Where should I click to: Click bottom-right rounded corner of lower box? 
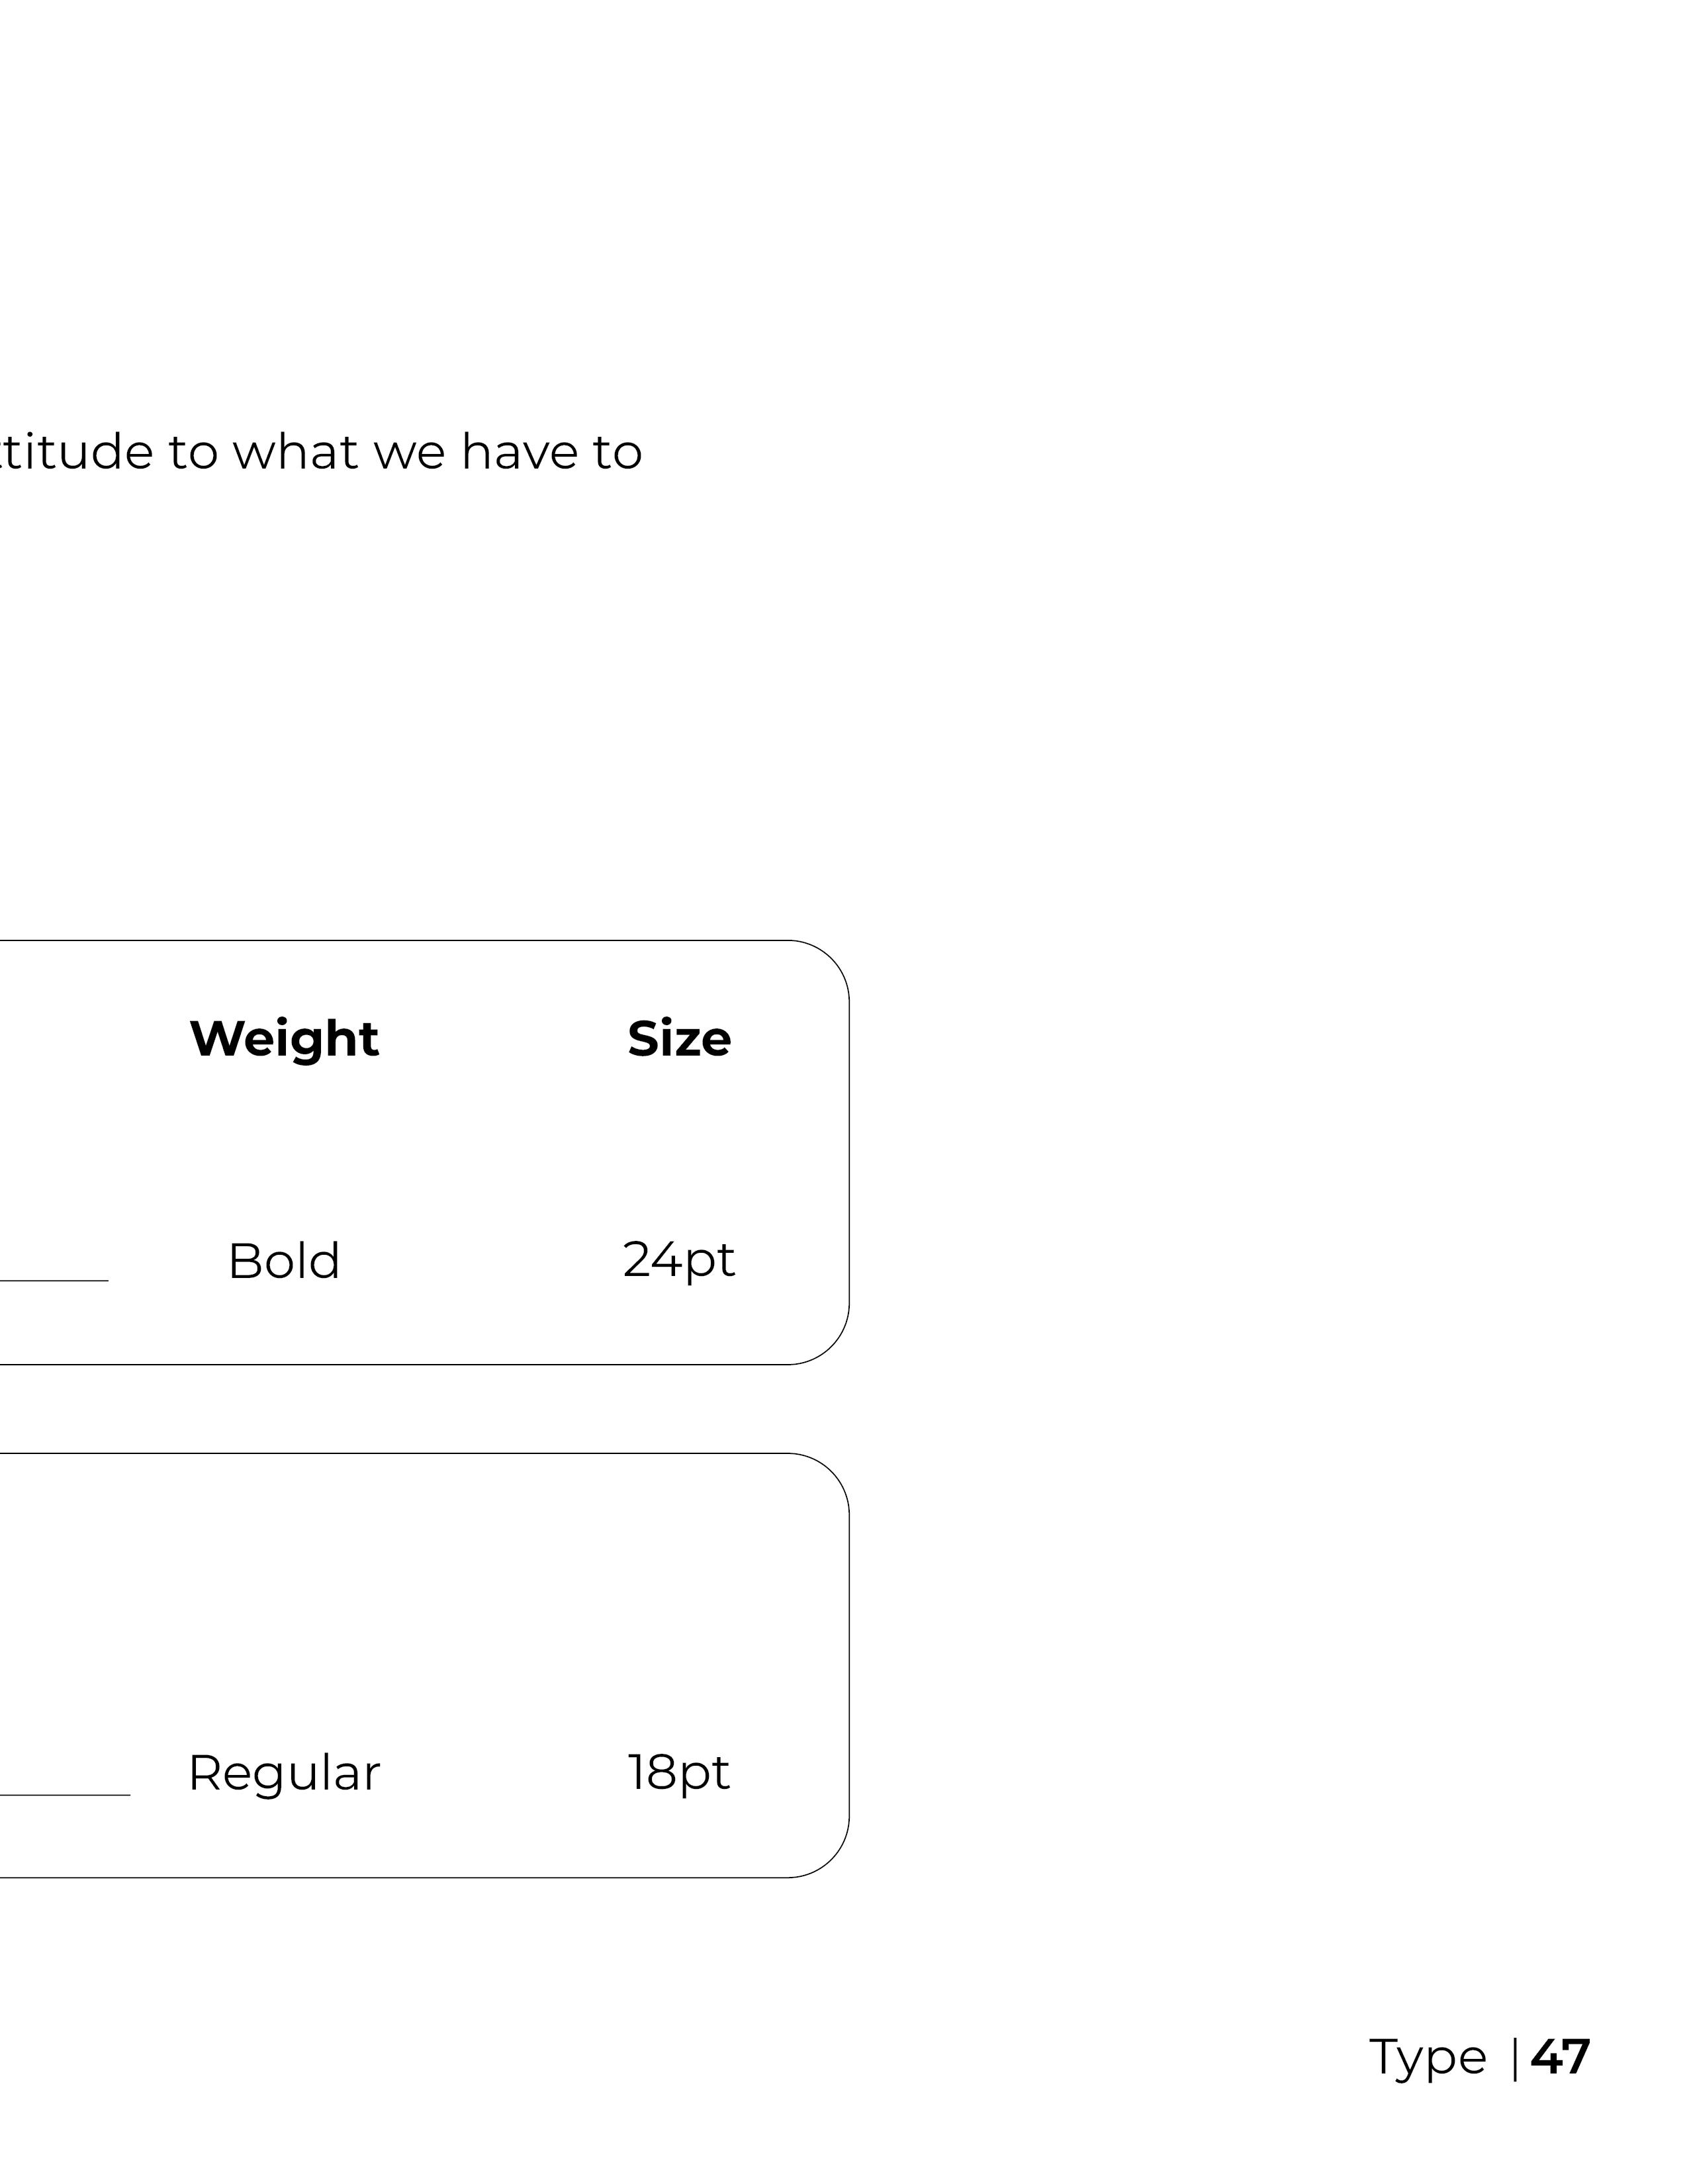tap(831, 1859)
